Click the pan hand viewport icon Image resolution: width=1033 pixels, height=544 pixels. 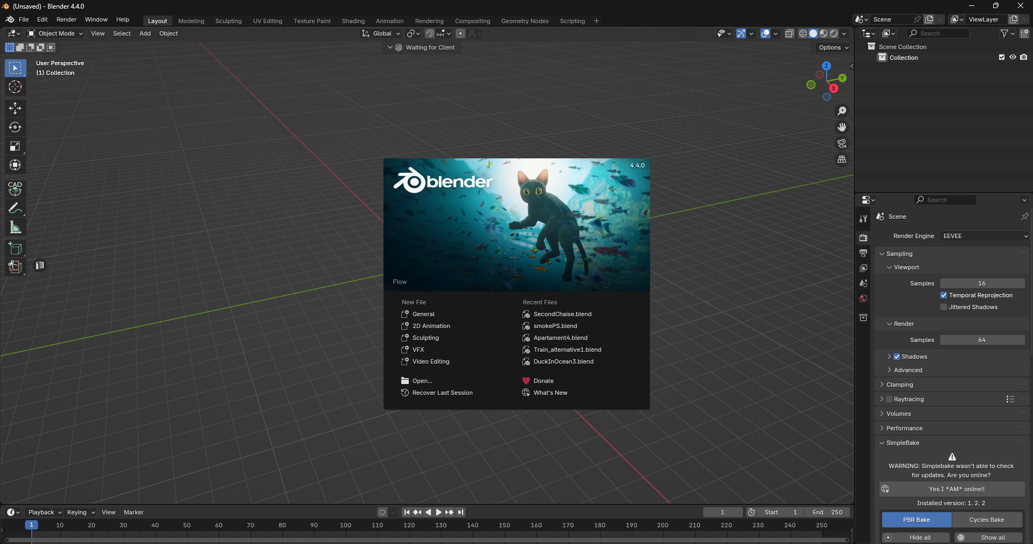[x=842, y=127]
